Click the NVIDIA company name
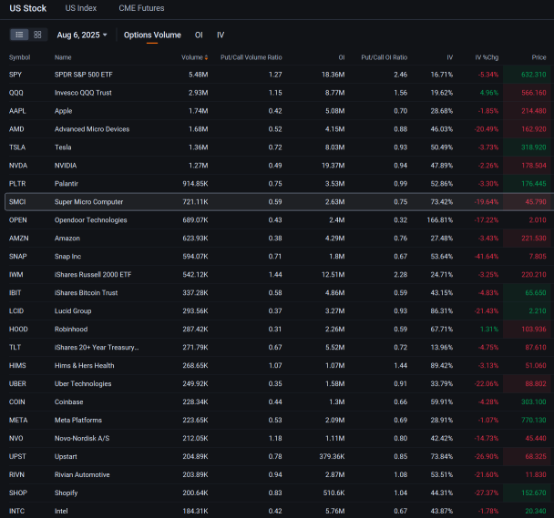554x518 pixels. pos(66,166)
